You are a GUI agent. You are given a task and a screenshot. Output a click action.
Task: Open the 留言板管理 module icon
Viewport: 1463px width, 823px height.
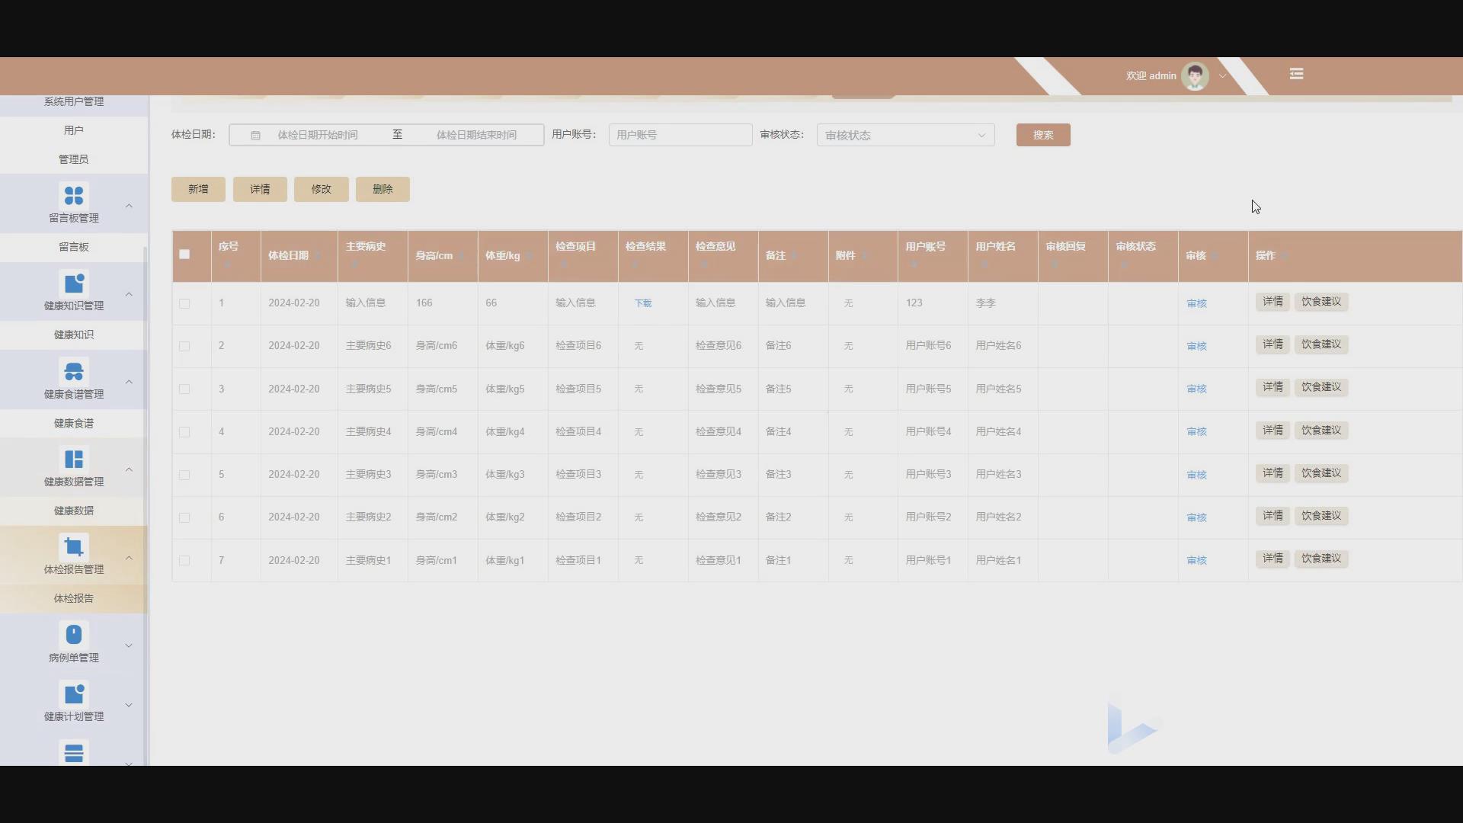[x=74, y=196]
